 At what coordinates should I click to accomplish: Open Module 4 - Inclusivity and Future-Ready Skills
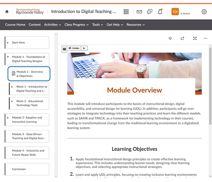27,153
